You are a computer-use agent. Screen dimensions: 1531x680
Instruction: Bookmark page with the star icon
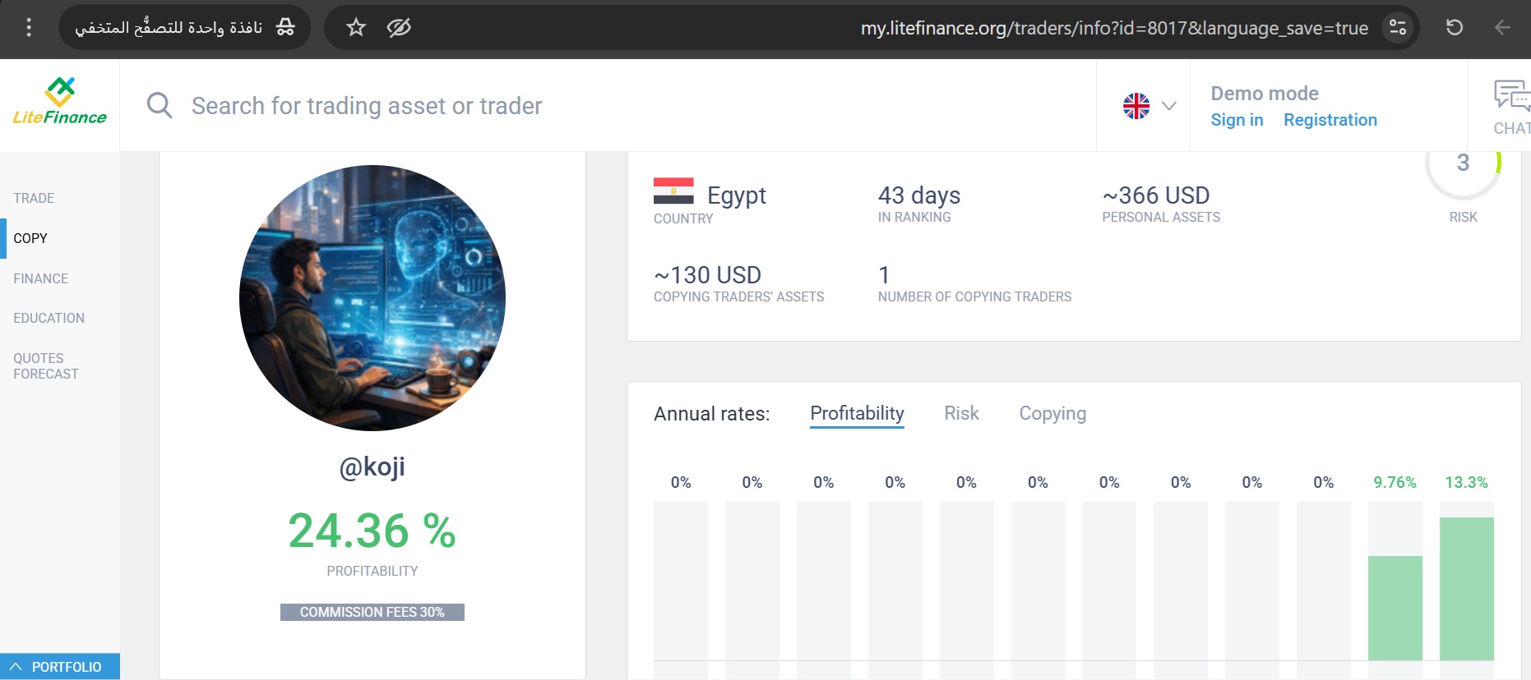[356, 28]
